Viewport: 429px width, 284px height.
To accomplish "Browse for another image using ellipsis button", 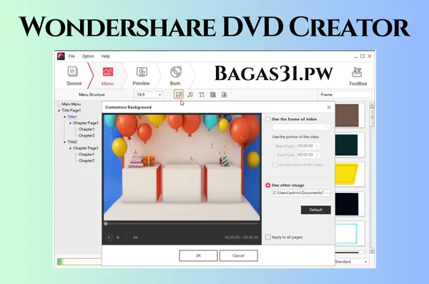I will pos(327,193).
